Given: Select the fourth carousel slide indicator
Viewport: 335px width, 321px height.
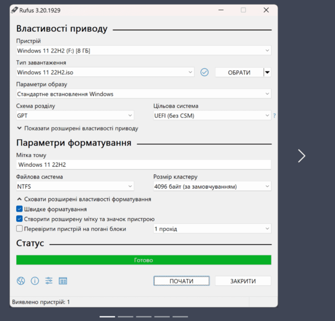Looking at the screenshot, I should [162, 316].
